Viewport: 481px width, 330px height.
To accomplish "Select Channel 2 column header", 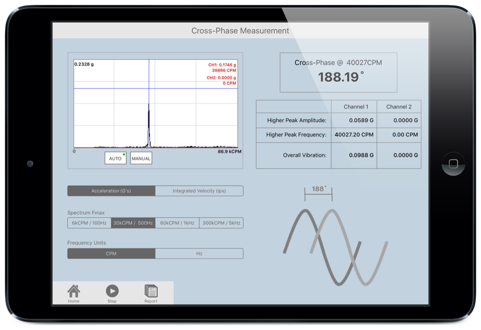I will click(x=399, y=107).
